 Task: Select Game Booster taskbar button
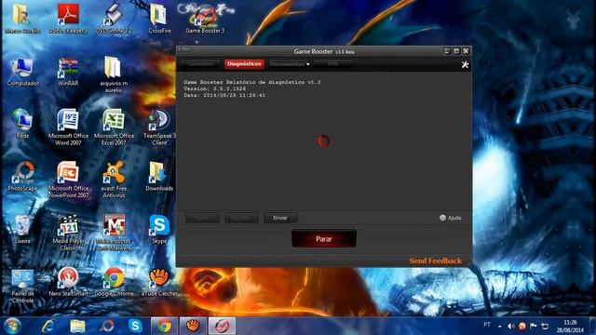[x=222, y=326]
